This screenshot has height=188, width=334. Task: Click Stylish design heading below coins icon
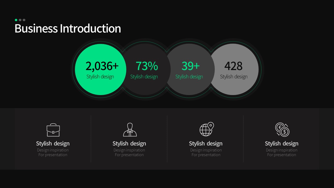[x=282, y=144]
